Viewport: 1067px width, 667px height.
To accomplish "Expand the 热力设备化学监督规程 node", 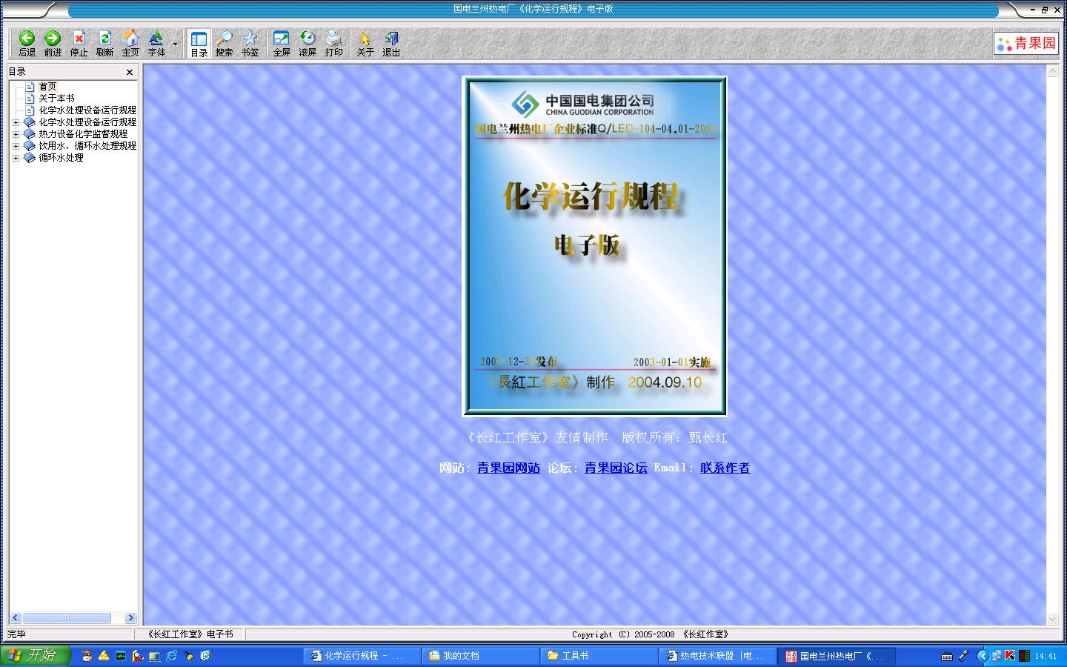I will click(x=16, y=134).
